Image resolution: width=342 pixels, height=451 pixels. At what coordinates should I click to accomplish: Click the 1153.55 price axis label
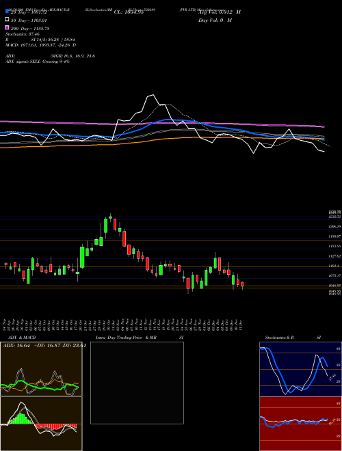(x=334, y=246)
